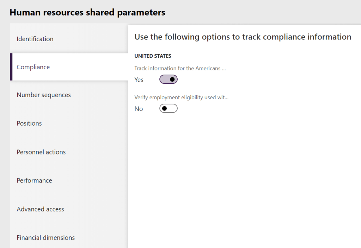Click the Yes label next to tracking toggle
The image size is (361, 248).
point(139,80)
